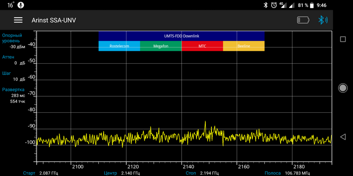The height and width of the screenshot is (176, 353).
Task: Adjust the step 10 dB setting
Action: [19, 79]
